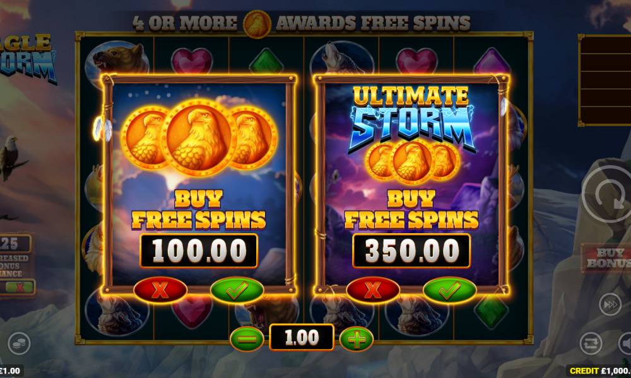This screenshot has height=378, width=631.
Task: Increase the bet with the plus button
Action: [x=357, y=339]
